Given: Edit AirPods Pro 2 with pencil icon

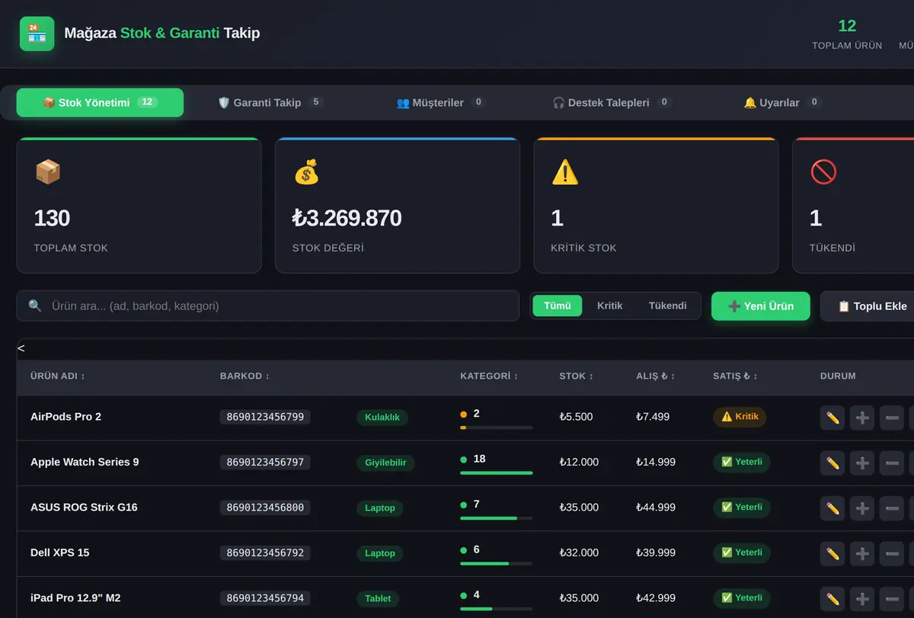Looking at the screenshot, I should click(833, 418).
